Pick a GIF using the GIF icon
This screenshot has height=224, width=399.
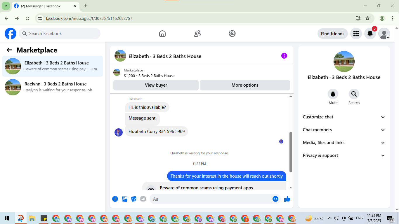click(143, 199)
